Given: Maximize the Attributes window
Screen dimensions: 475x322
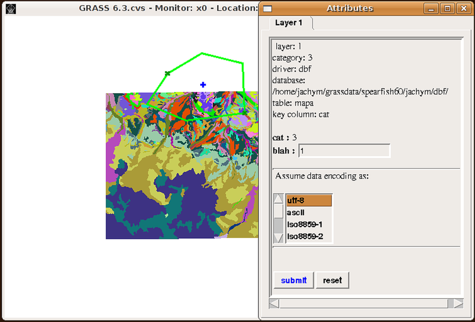Looking at the screenshot, I should 447,8.
